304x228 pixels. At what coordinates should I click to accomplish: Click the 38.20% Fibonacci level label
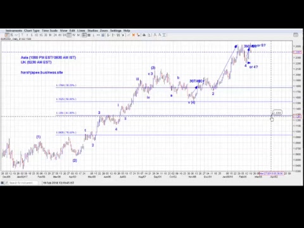click(x=66, y=85)
